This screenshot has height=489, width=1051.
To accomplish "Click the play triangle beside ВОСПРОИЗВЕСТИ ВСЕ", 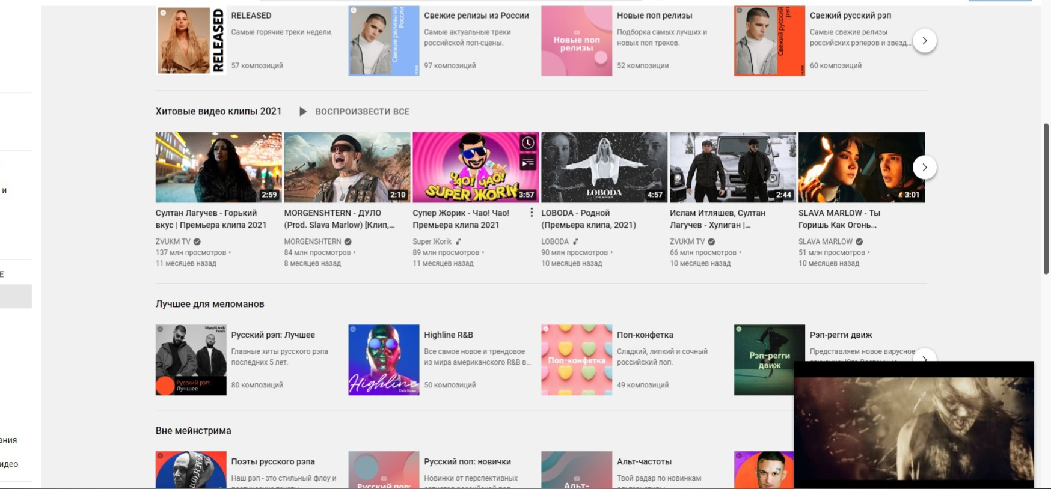I will coord(303,111).
